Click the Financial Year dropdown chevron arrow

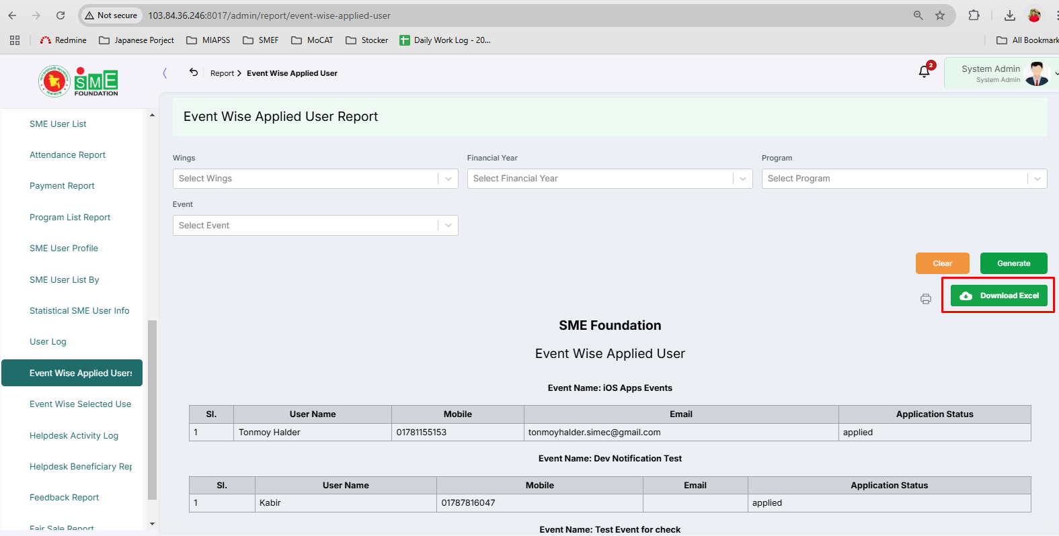click(x=743, y=179)
